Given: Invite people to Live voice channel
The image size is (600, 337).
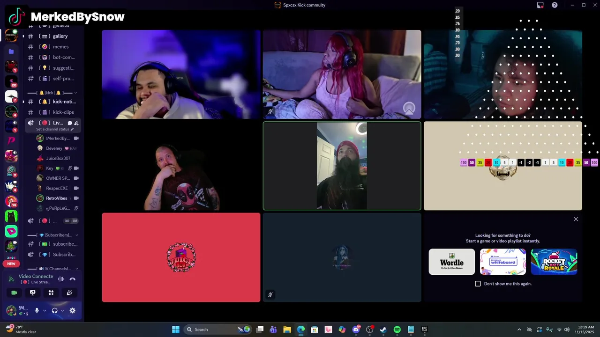Looking at the screenshot, I should pyautogui.click(x=76, y=123).
